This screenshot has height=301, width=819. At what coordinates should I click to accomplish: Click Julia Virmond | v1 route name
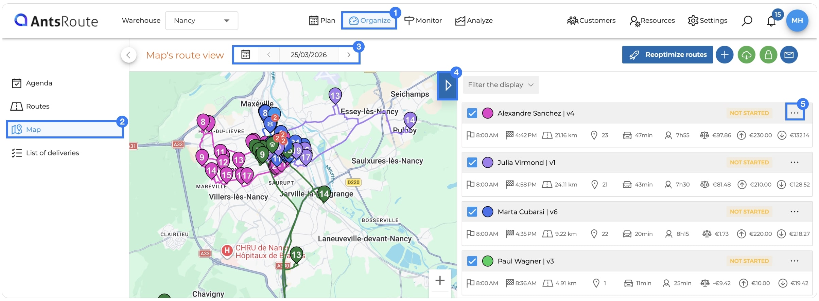pyautogui.click(x=526, y=163)
